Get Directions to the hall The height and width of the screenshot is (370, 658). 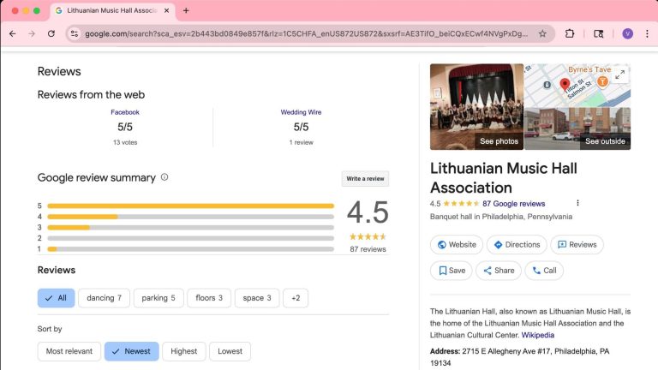(517, 245)
